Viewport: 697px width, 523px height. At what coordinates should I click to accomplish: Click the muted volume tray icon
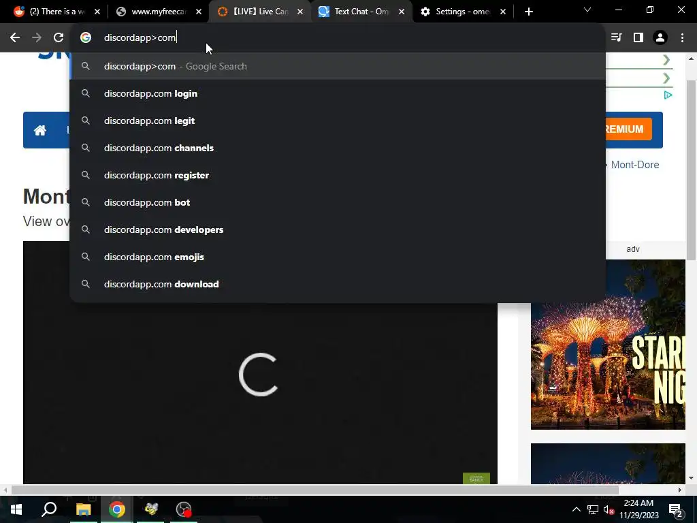609,509
